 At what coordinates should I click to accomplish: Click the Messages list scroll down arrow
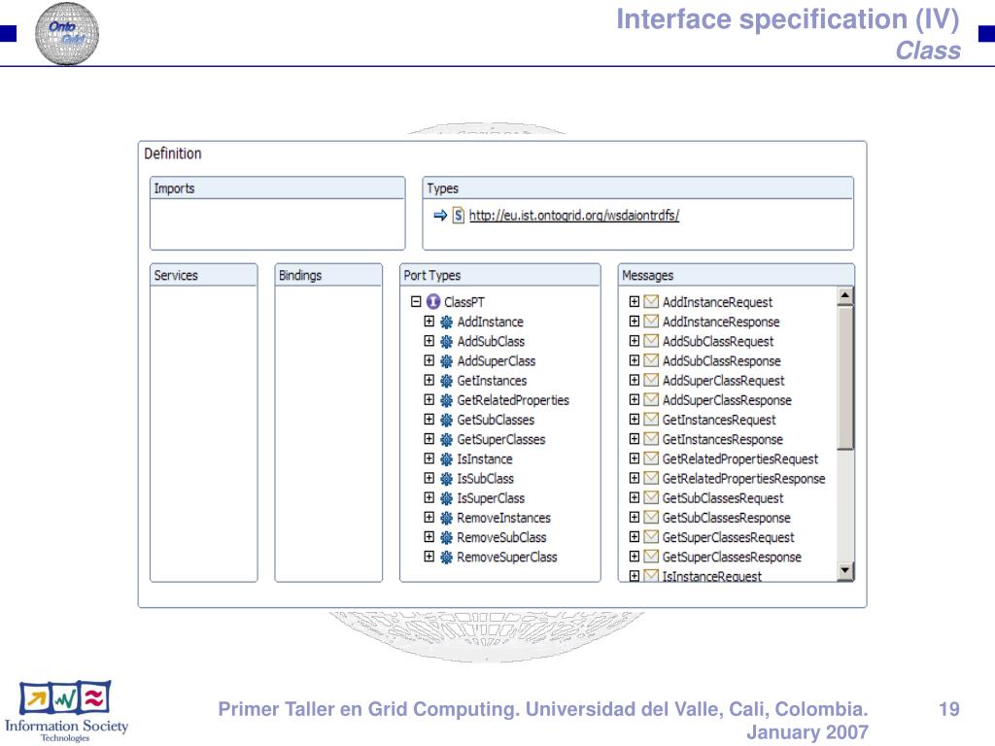point(845,571)
